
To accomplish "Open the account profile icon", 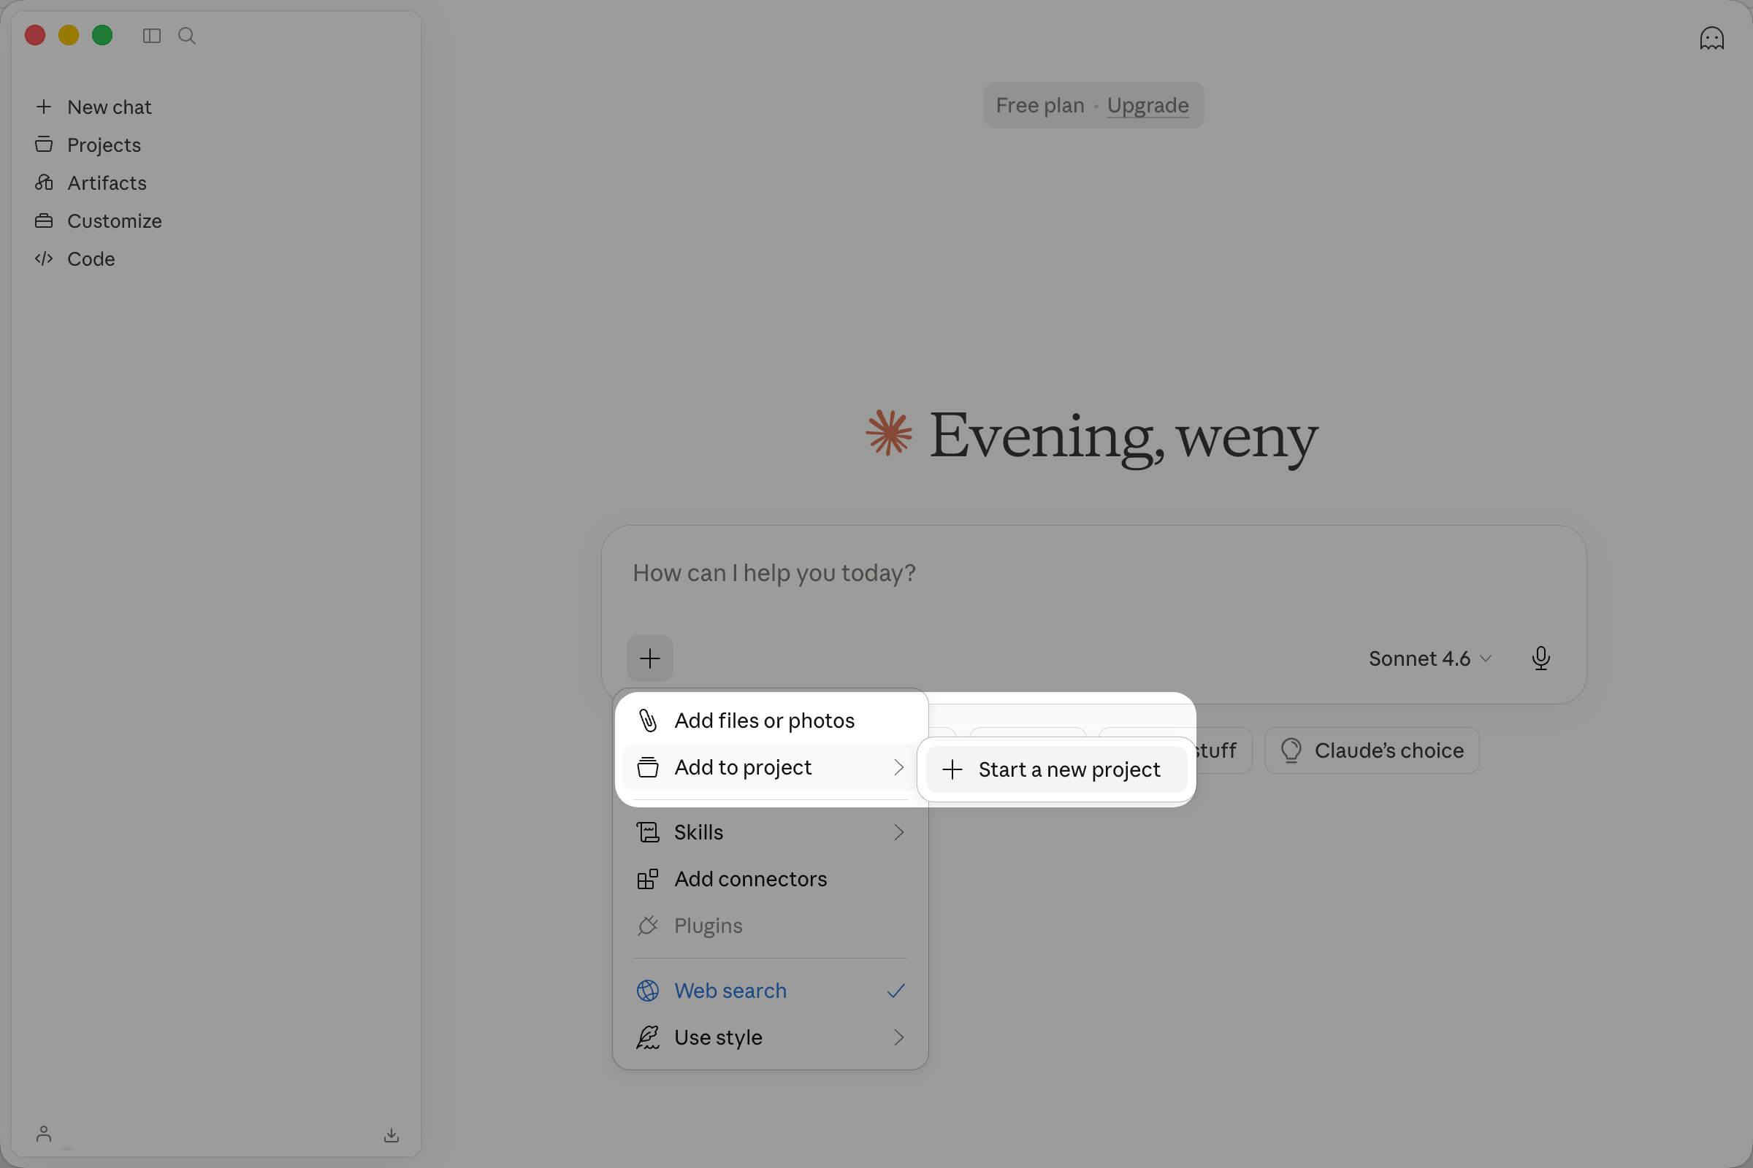I will coord(44,1134).
